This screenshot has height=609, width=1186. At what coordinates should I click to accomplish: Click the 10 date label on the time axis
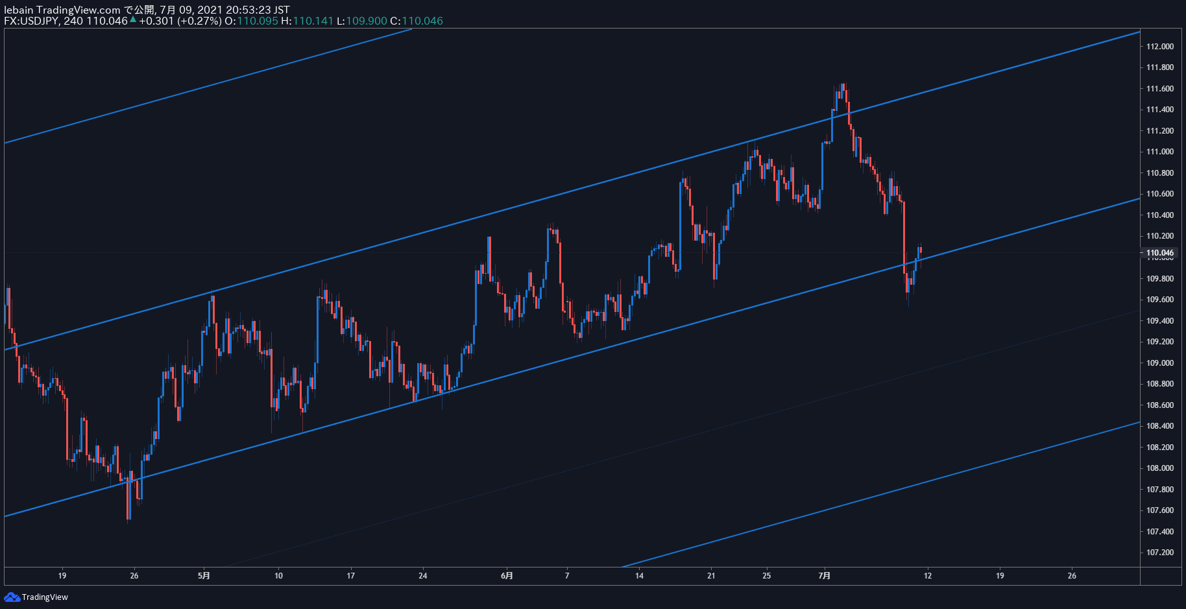pyautogui.click(x=278, y=576)
